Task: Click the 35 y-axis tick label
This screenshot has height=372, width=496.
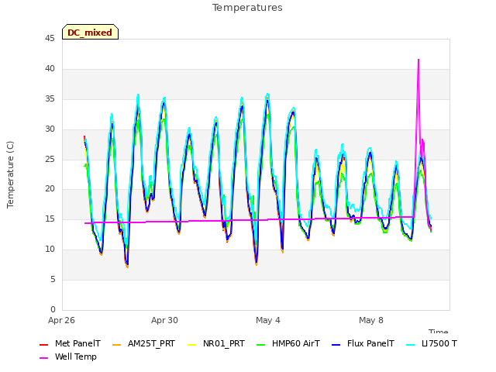Action: click(50, 99)
